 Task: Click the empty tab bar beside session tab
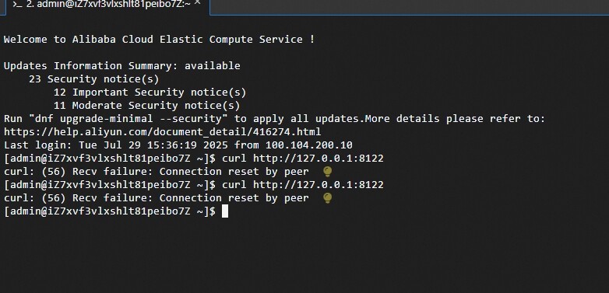(x=408, y=7)
